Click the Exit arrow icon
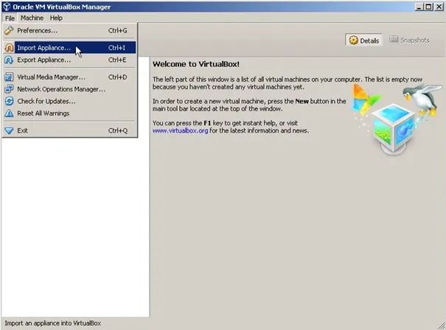This screenshot has width=446, height=330. [9, 130]
